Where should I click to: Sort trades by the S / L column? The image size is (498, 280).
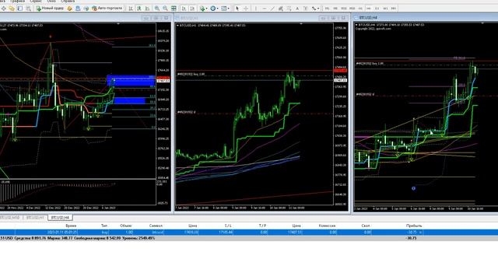coord(228,226)
